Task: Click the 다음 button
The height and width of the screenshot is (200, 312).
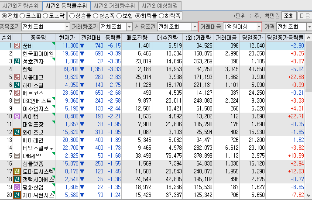Action: click(305, 16)
